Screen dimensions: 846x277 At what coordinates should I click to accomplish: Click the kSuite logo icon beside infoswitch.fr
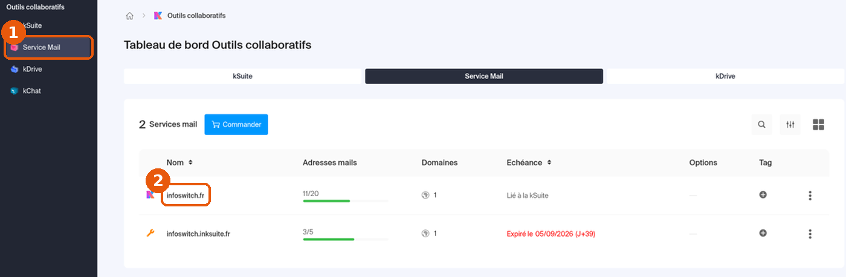tap(150, 195)
